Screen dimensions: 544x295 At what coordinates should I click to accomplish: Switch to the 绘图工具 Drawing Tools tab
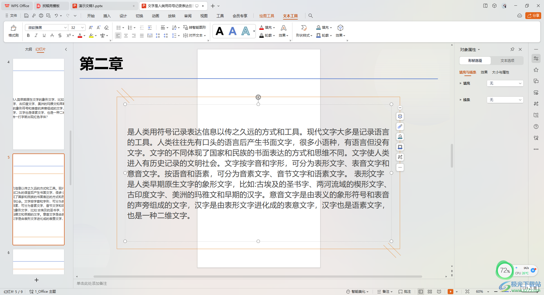pyautogui.click(x=267, y=16)
